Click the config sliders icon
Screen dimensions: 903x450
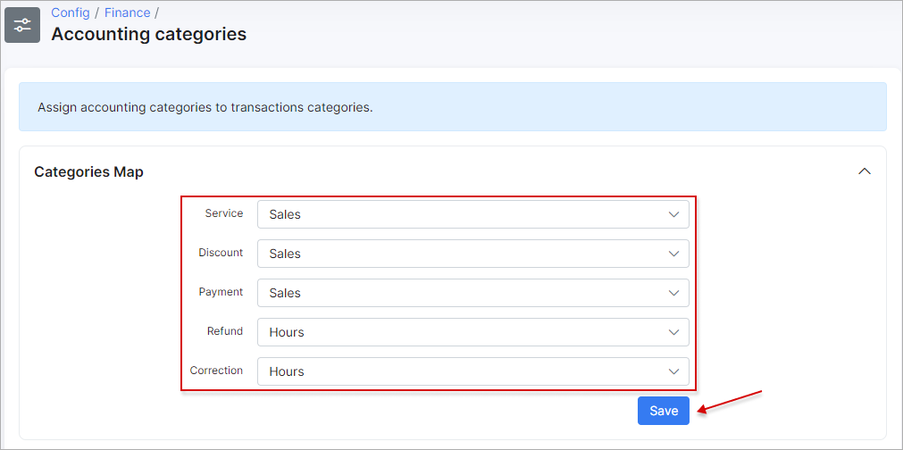(x=22, y=25)
